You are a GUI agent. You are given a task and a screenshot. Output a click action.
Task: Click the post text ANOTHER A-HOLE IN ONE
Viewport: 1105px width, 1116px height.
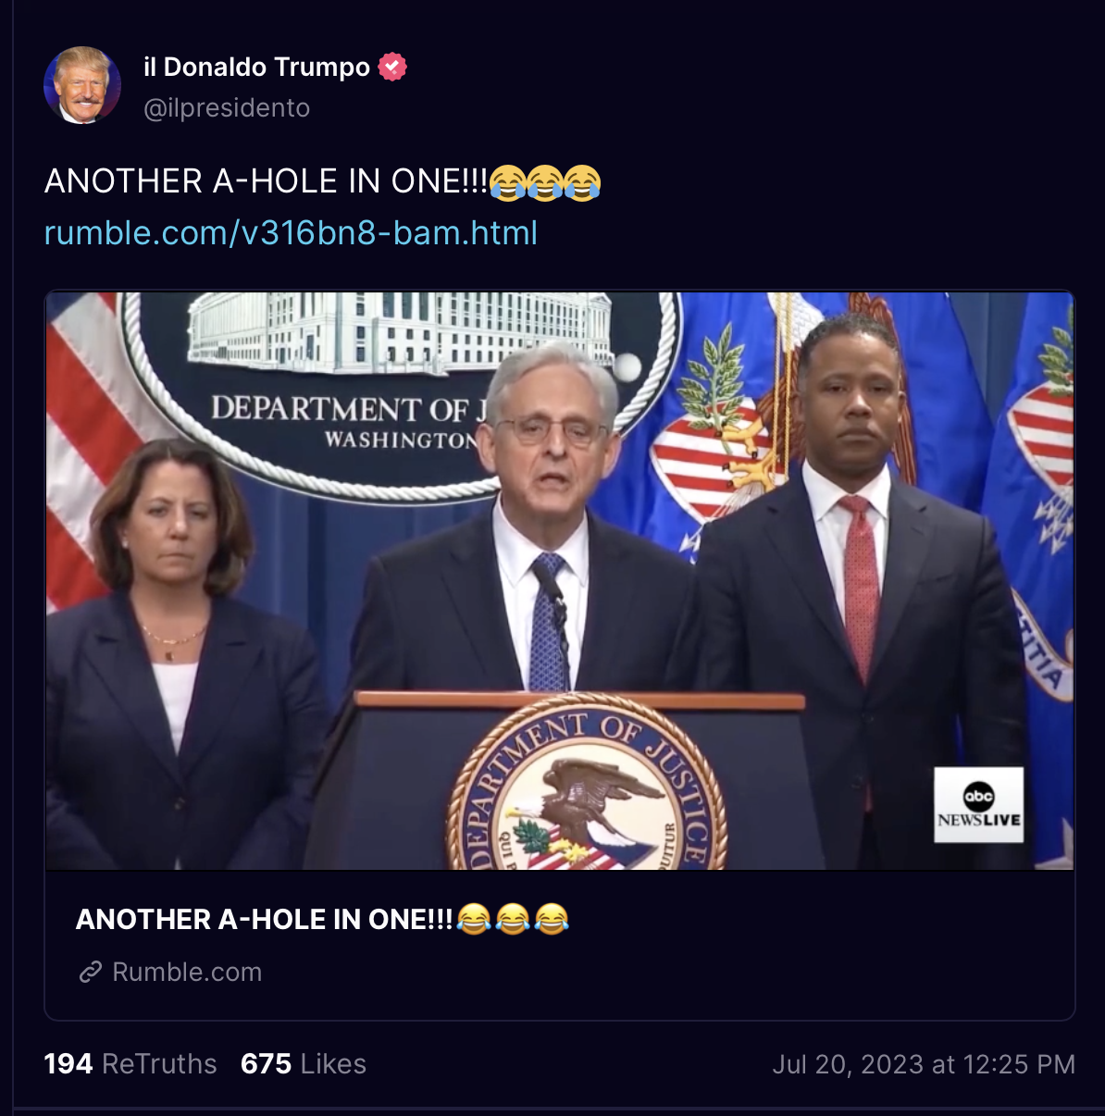267,180
